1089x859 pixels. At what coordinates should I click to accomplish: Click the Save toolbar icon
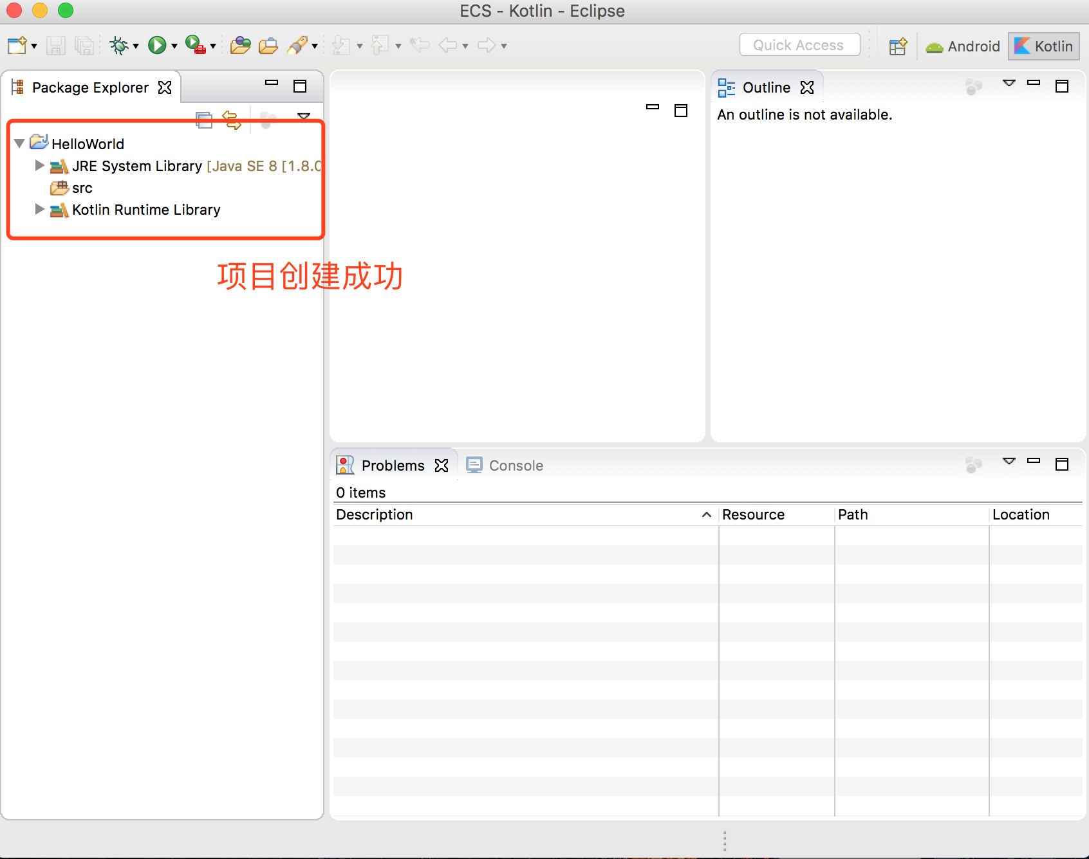pos(56,45)
